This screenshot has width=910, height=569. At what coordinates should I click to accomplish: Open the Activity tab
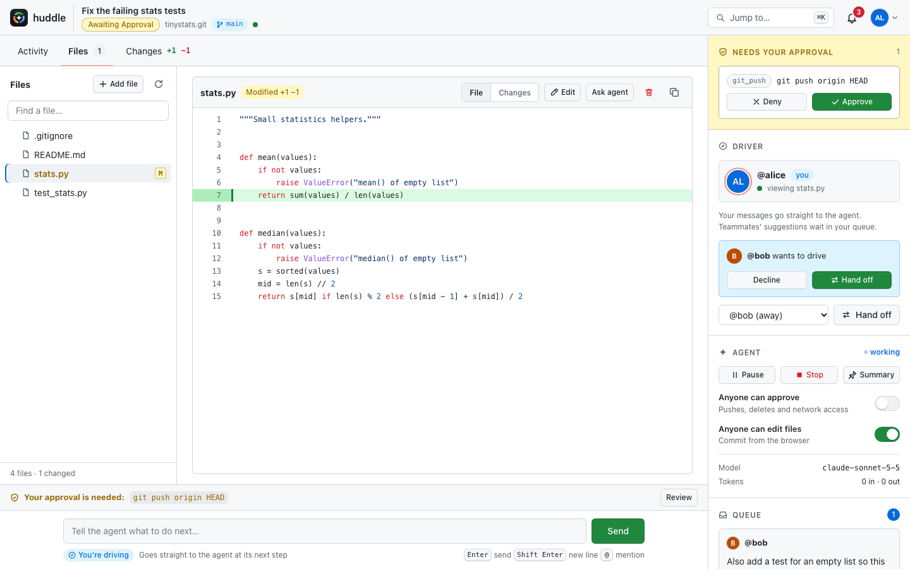point(33,51)
